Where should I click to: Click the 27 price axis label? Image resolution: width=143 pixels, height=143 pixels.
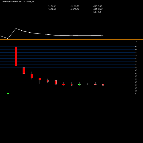(x=136, y=82)
